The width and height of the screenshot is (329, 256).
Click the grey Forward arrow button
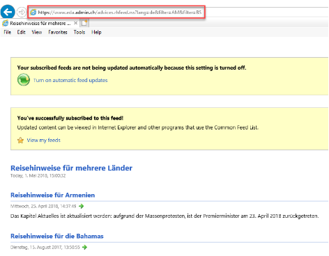click(x=22, y=12)
